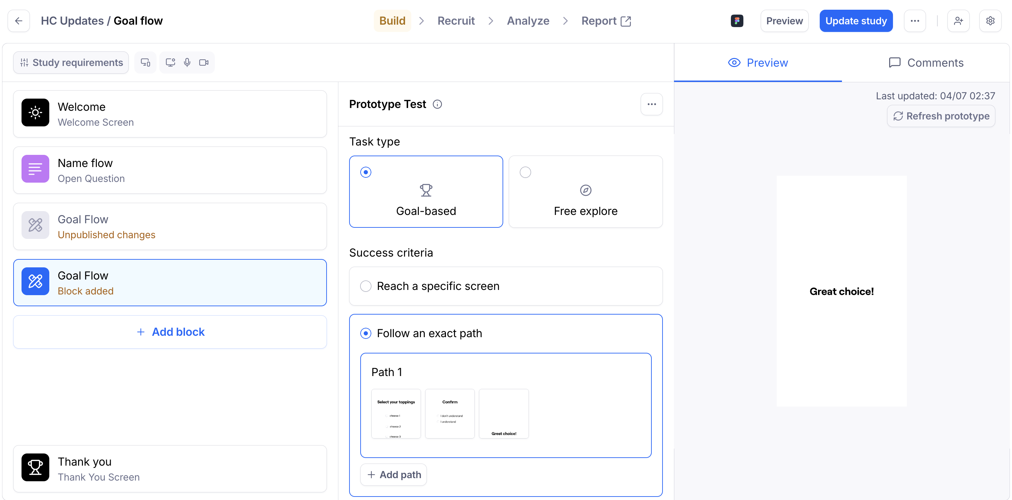Viewport: 1012px width, 500px height.
Task: Click the Goal flow study title
Action: [x=138, y=21]
